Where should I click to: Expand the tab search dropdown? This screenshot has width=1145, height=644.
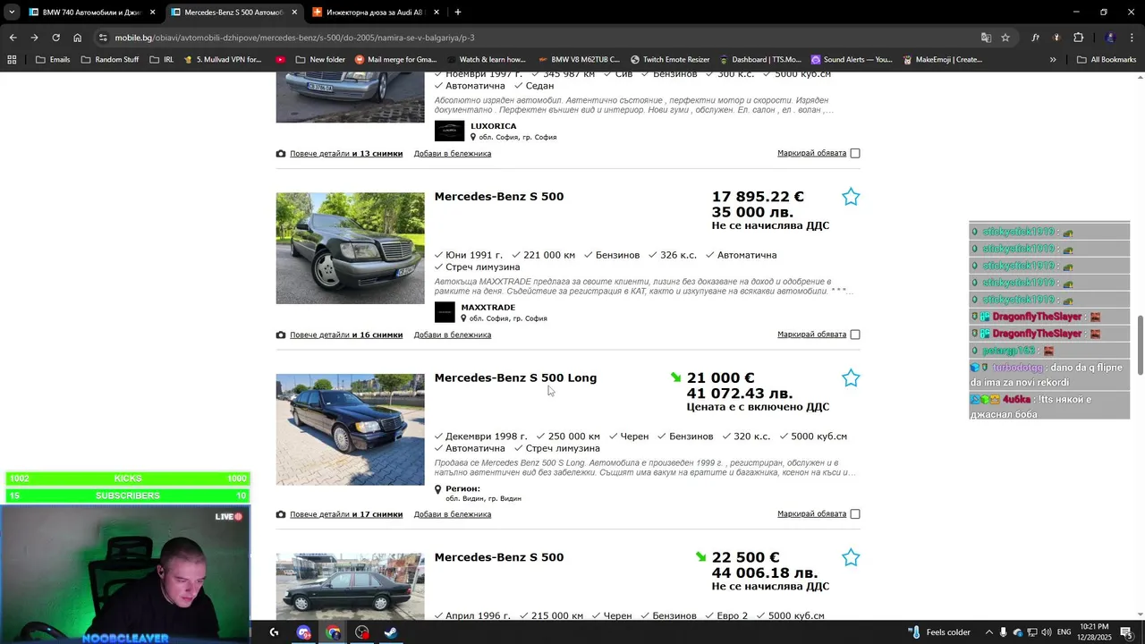(12, 13)
